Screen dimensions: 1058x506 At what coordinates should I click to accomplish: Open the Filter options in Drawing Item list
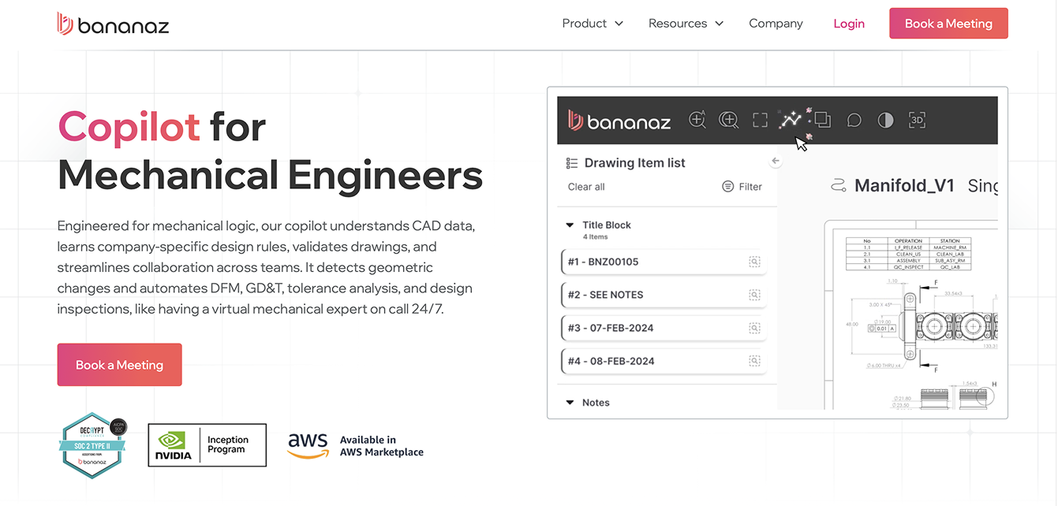click(742, 186)
